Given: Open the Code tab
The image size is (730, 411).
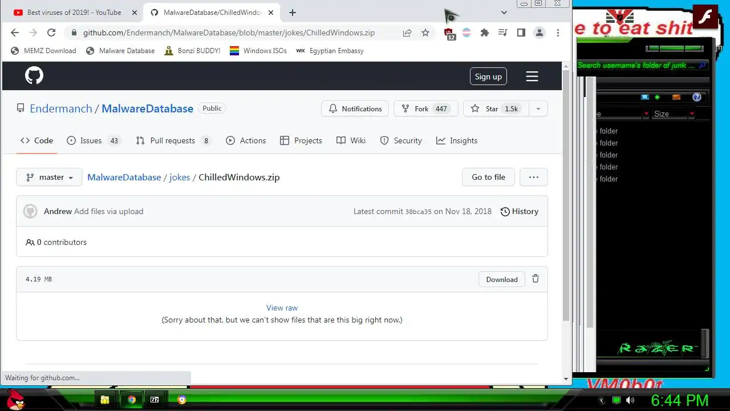Looking at the screenshot, I should (x=36, y=140).
